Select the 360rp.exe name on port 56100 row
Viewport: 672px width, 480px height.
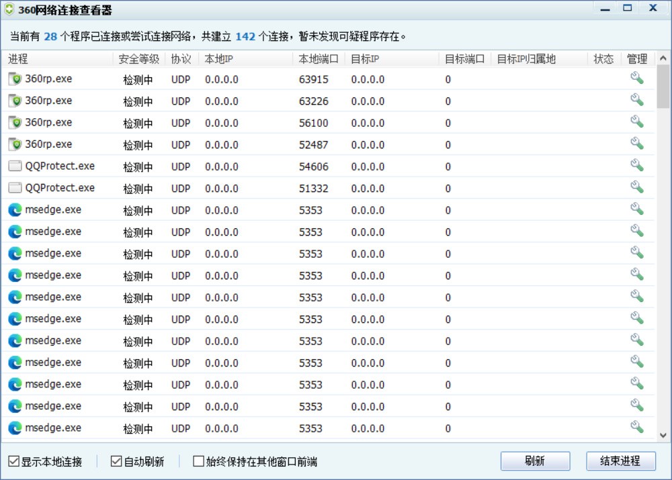(x=48, y=122)
